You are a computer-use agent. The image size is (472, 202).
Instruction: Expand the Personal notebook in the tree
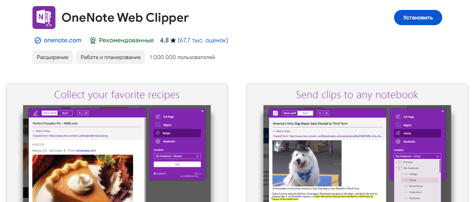[396, 162]
